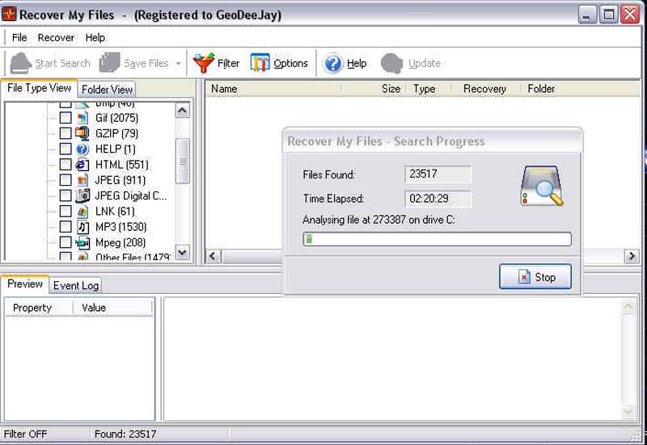
Task: Click the Mpeg video file icon
Action: (x=82, y=242)
